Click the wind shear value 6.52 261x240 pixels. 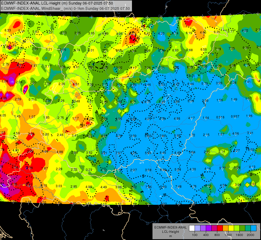pos(251,150)
